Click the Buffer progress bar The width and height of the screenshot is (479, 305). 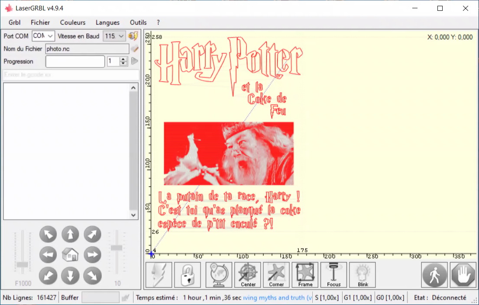click(x=100, y=297)
